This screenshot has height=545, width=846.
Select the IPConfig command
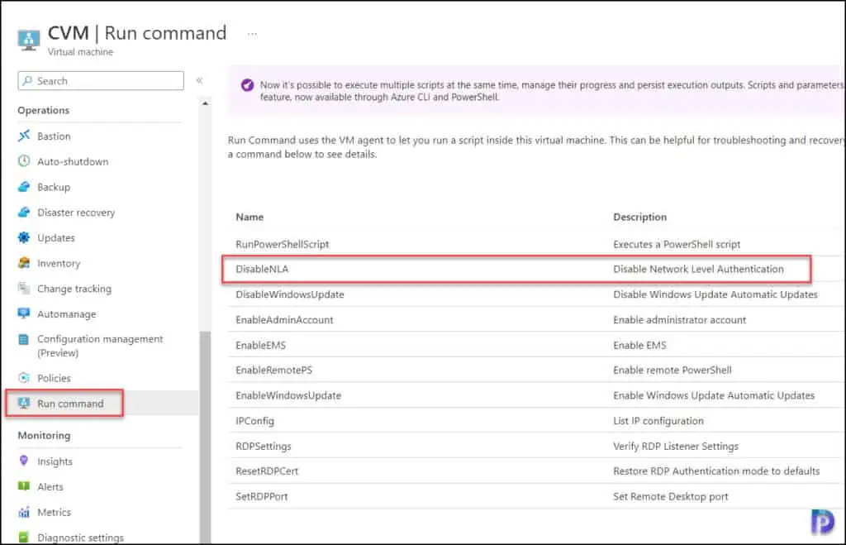[x=254, y=421]
